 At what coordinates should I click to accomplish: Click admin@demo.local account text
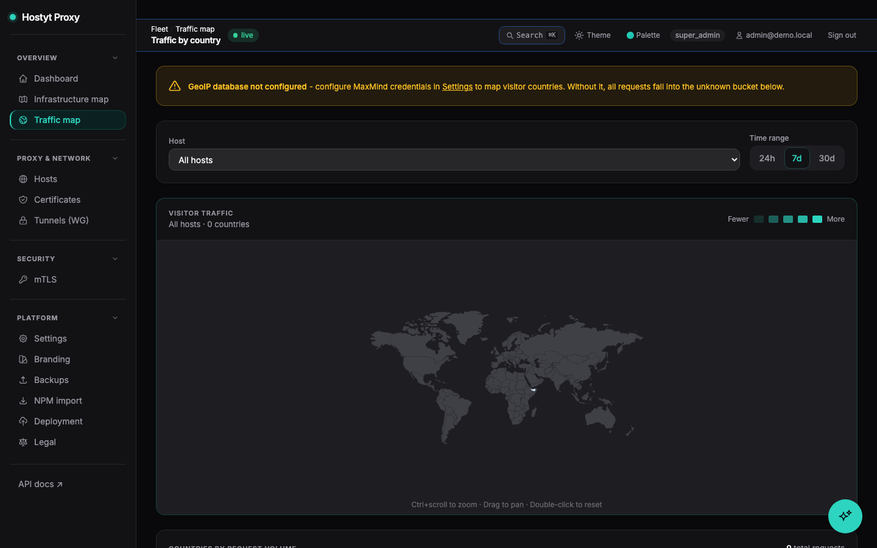(x=779, y=35)
